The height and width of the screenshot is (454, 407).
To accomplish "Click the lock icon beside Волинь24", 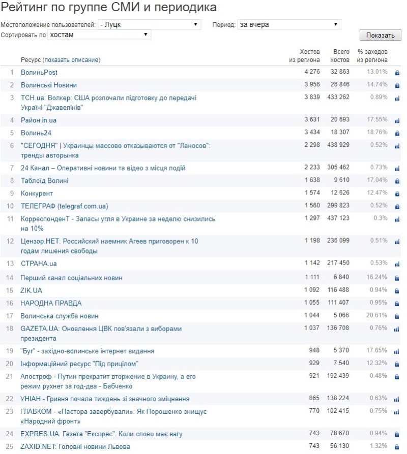I will 397,134.
